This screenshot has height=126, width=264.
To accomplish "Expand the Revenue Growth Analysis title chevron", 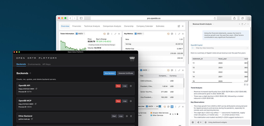I will point(213,24).
